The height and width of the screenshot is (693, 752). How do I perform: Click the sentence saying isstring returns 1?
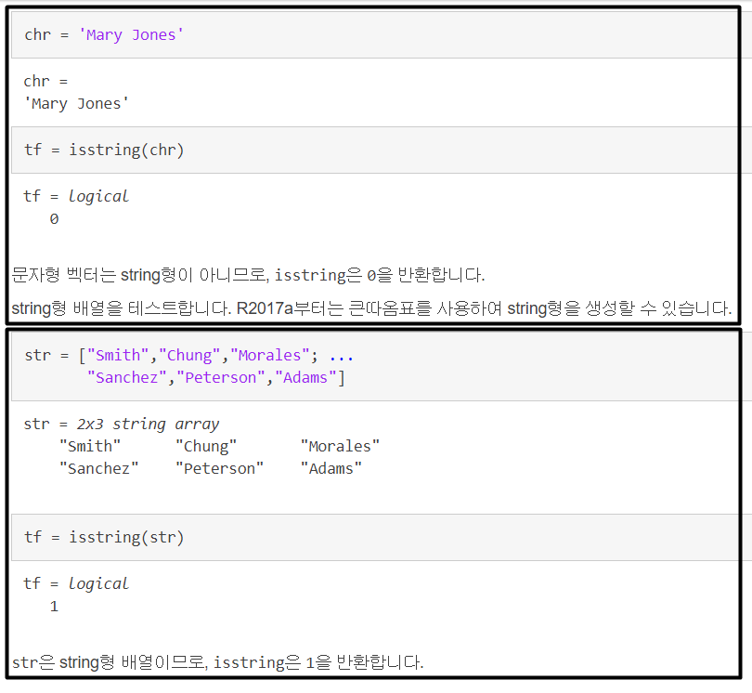point(218,662)
